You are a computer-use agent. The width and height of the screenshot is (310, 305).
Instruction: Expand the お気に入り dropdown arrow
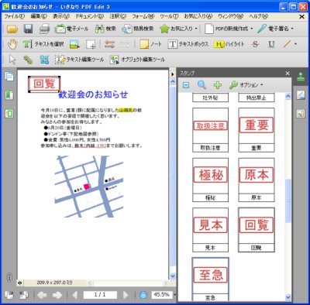(x=196, y=29)
